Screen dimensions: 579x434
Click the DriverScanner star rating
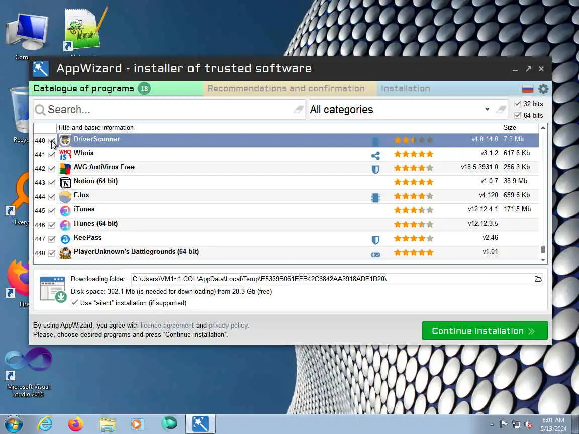pos(414,140)
